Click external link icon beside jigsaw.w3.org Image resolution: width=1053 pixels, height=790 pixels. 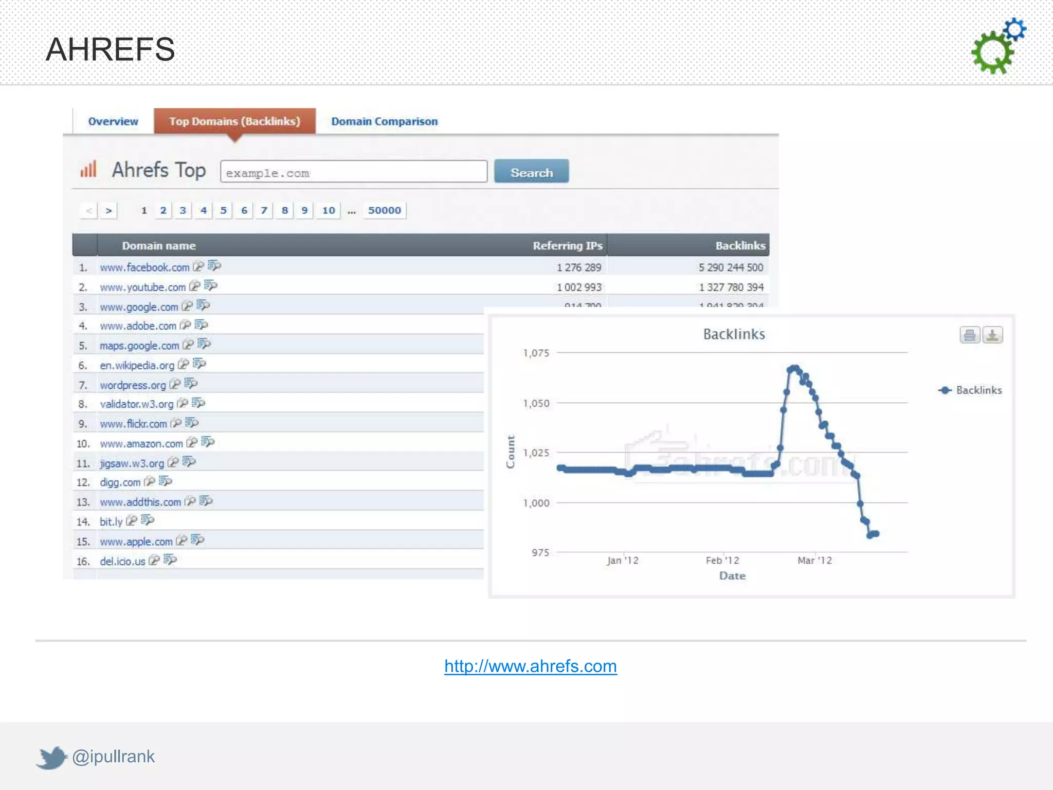pyautogui.click(x=173, y=462)
